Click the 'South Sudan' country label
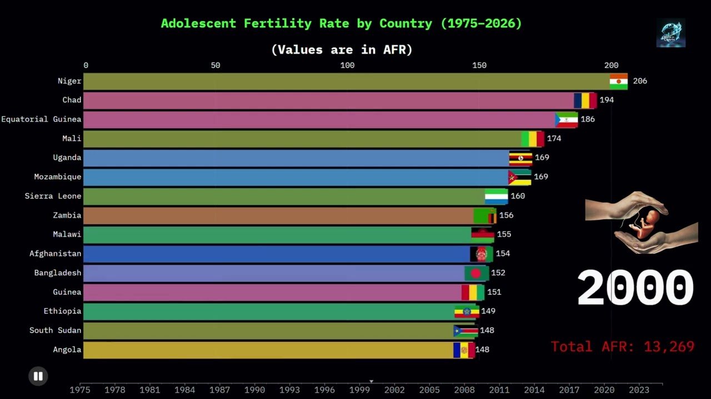The height and width of the screenshot is (399, 711). (x=56, y=330)
